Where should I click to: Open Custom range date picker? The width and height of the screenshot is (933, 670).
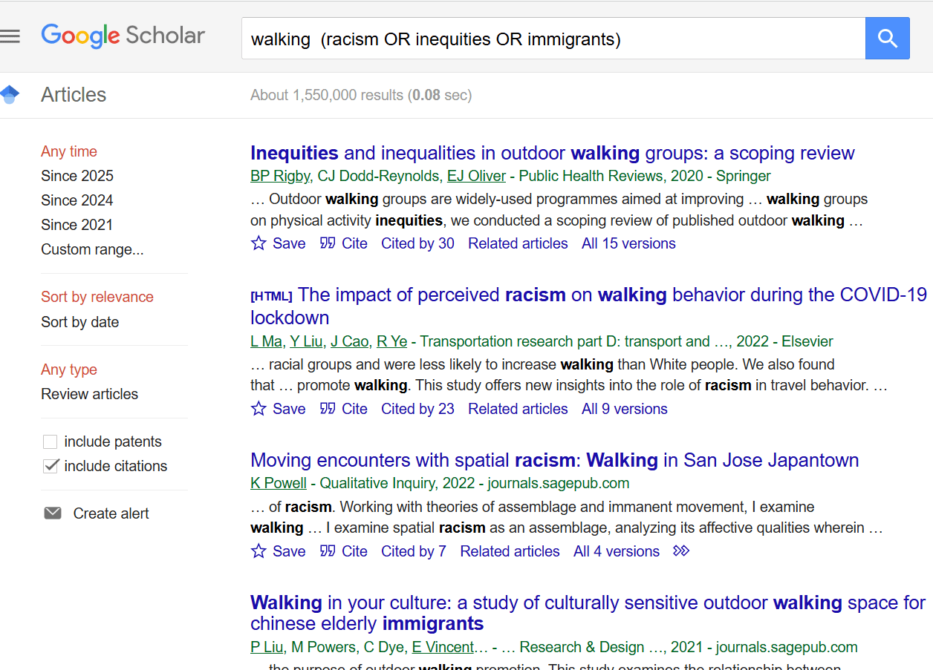point(92,249)
